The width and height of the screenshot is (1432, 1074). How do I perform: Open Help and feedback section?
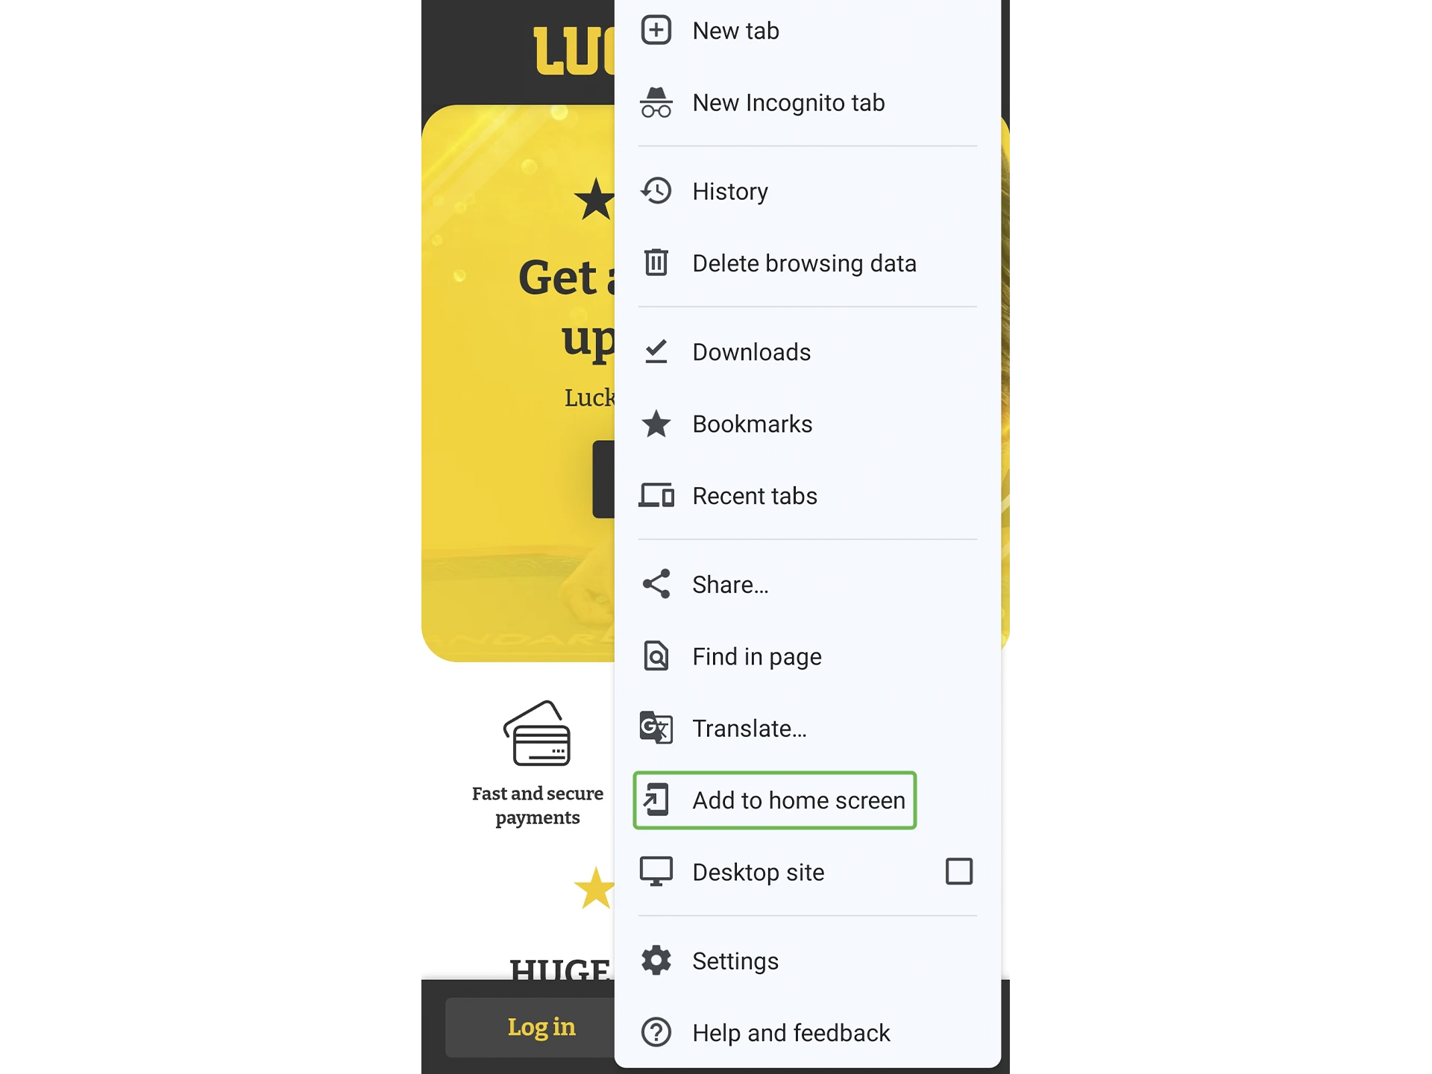click(x=791, y=1032)
